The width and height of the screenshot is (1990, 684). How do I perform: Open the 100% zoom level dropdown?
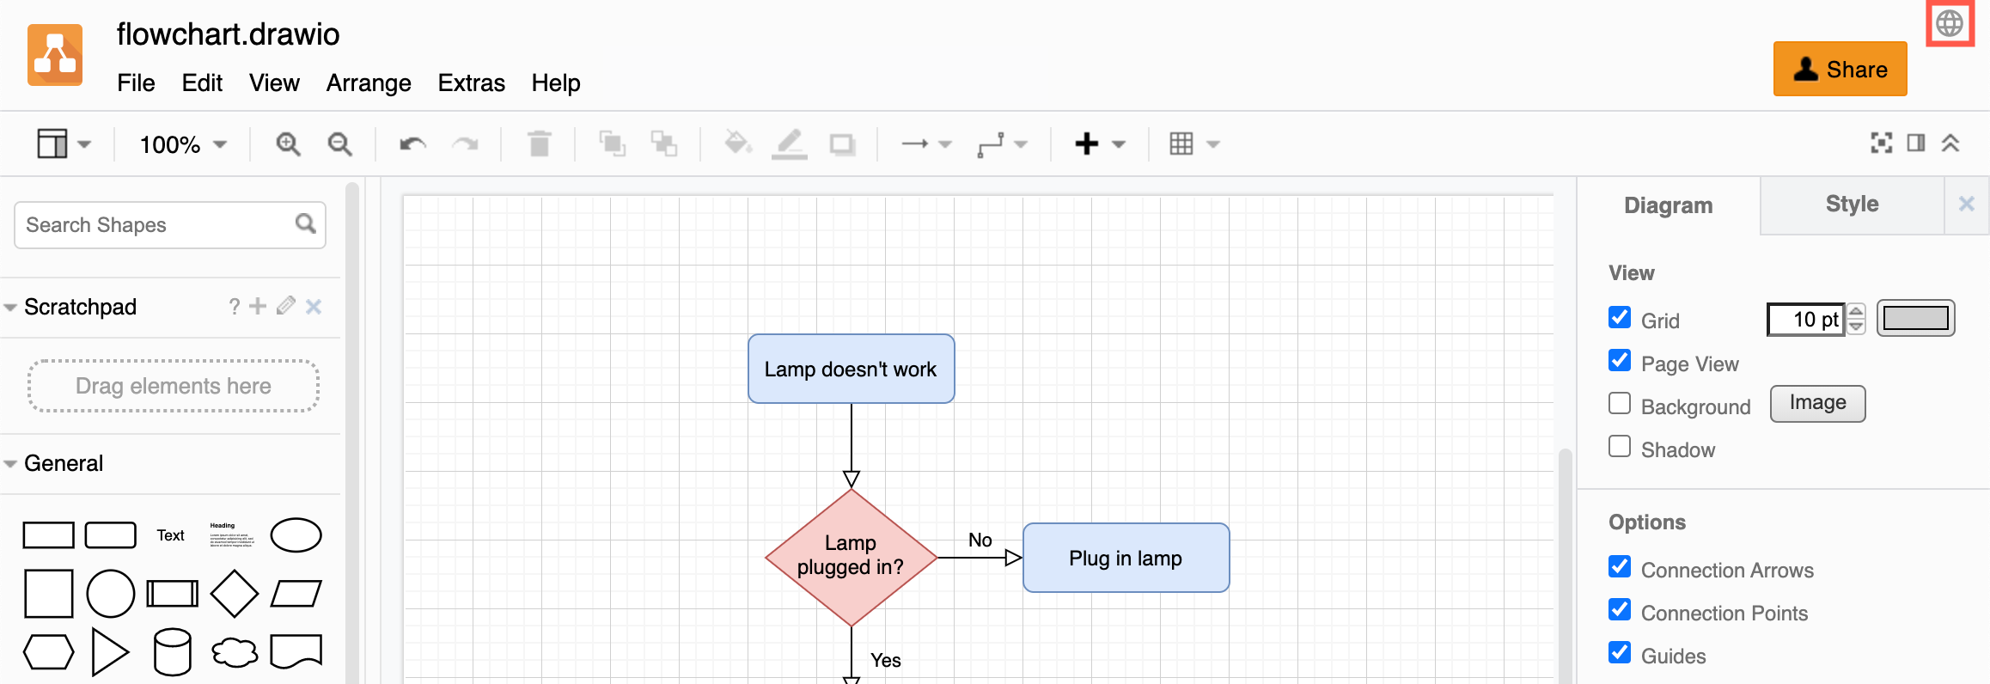183,144
